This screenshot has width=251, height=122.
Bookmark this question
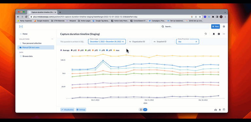(x=214, y=34)
